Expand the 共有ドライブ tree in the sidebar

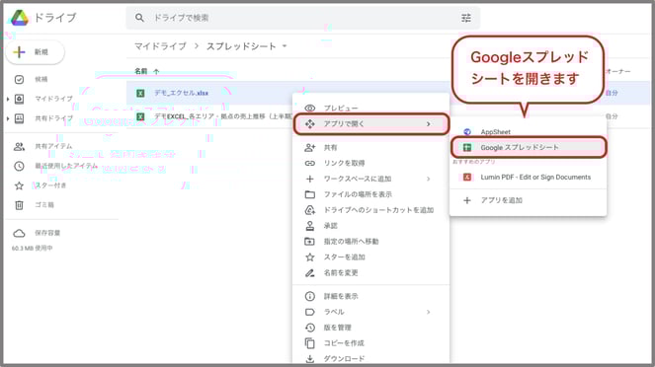coord(8,118)
